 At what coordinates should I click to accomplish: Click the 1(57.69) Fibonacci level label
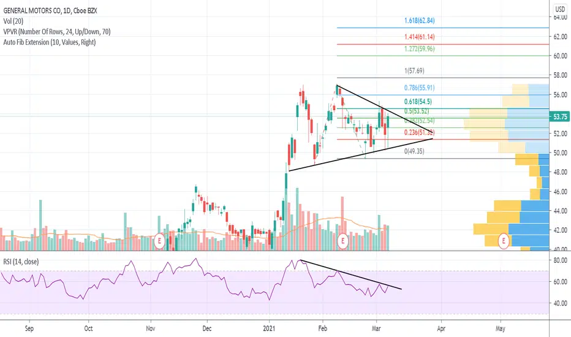[414, 70]
